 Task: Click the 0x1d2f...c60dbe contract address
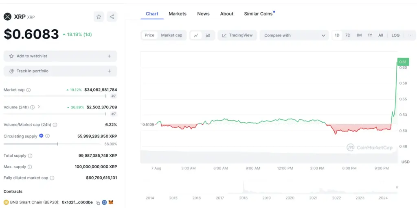click(x=77, y=202)
